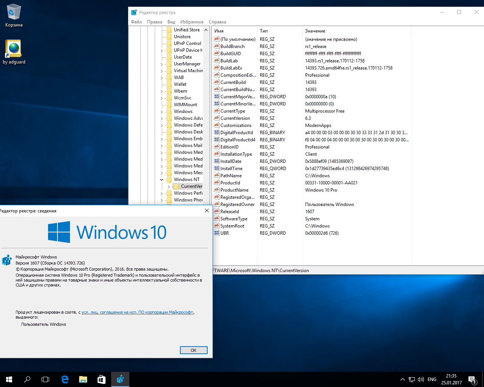Close the Registry Editor info dialog
Screen dimensions: 484x387
[x=207, y=211]
